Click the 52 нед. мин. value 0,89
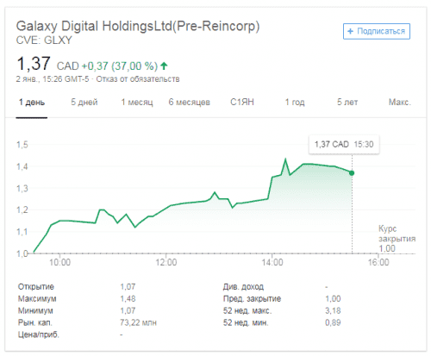431x356 pixels. click(333, 322)
